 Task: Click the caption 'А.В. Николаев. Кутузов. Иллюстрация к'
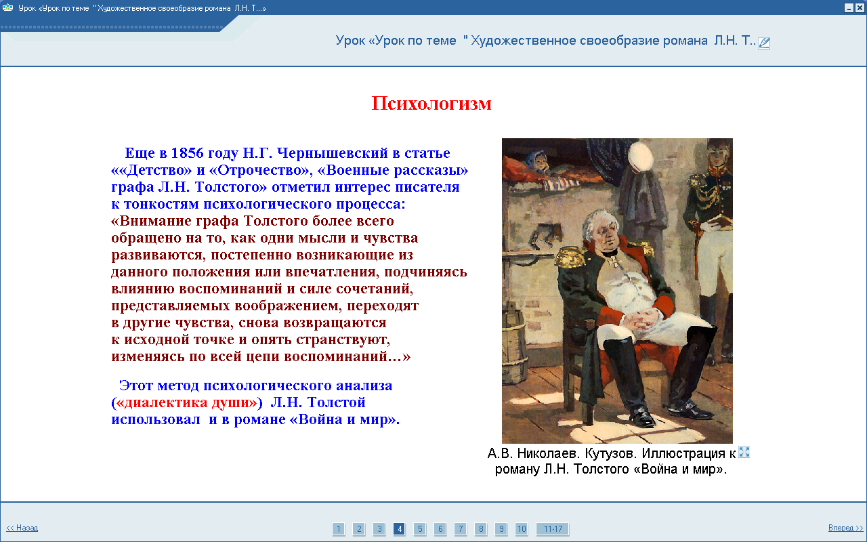(612, 453)
